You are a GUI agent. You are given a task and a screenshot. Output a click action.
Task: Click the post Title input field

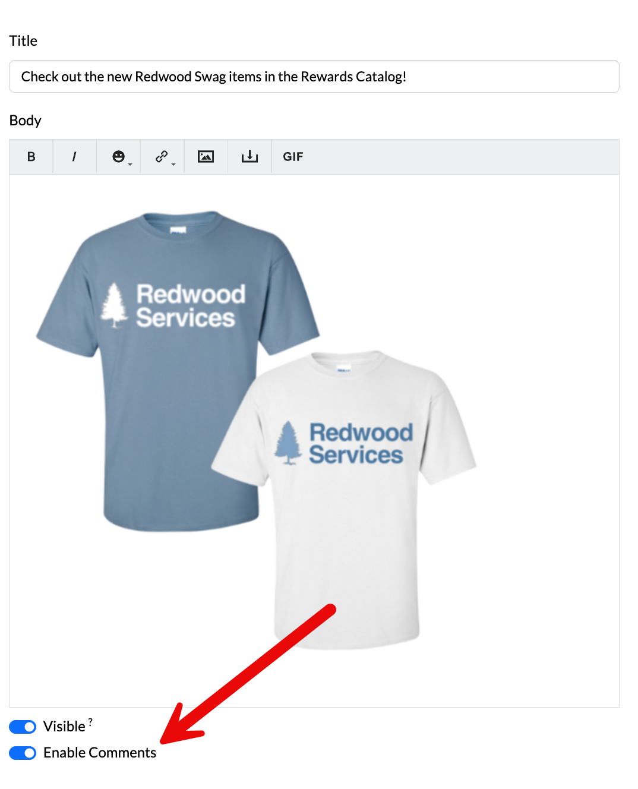pyautogui.click(x=313, y=76)
